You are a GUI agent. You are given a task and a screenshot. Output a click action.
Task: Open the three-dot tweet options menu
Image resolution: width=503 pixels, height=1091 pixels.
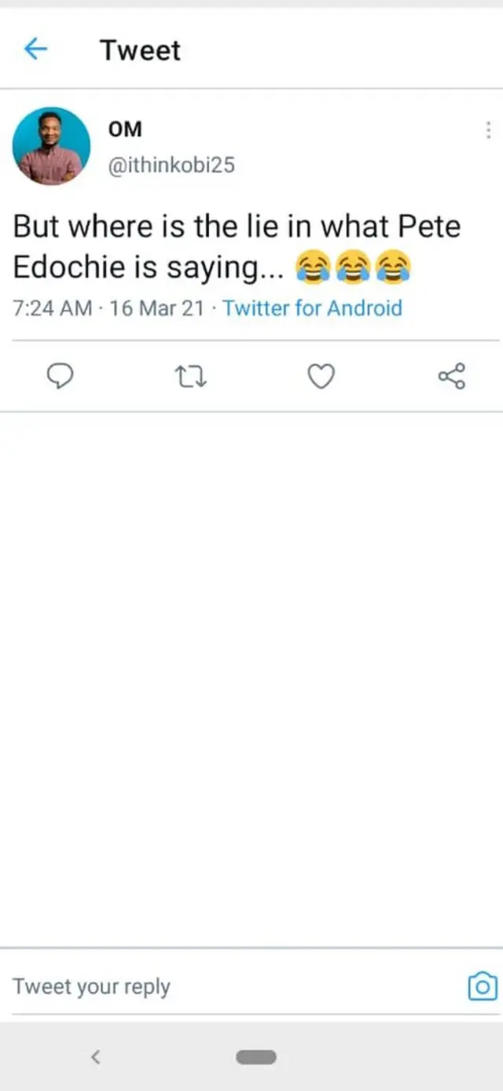488,131
